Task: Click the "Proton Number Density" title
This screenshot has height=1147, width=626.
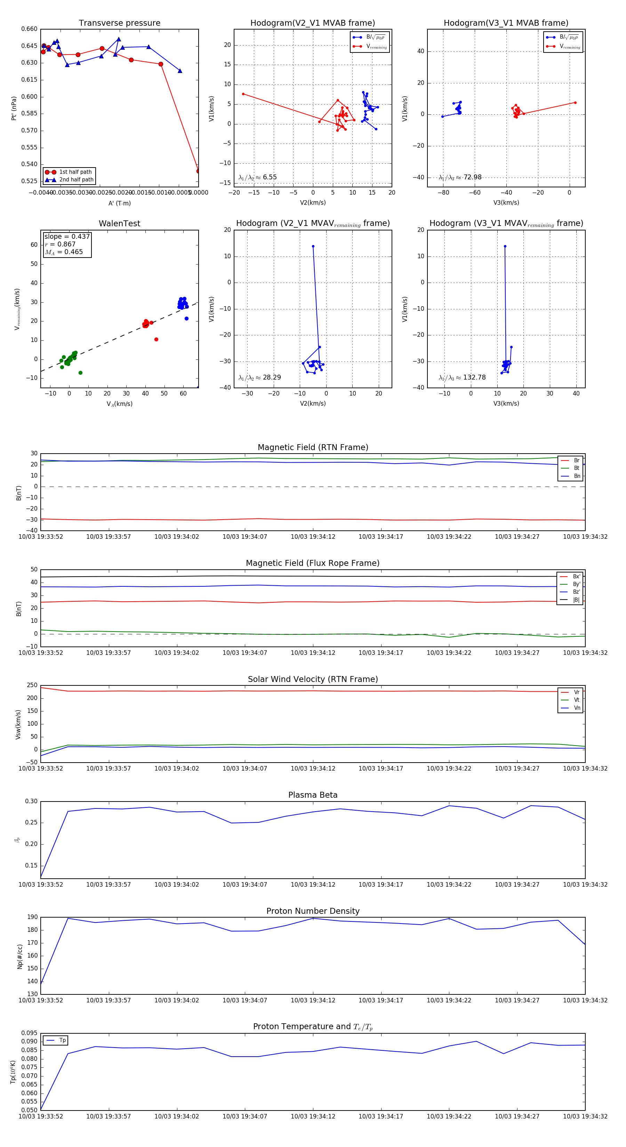Action: [313, 911]
